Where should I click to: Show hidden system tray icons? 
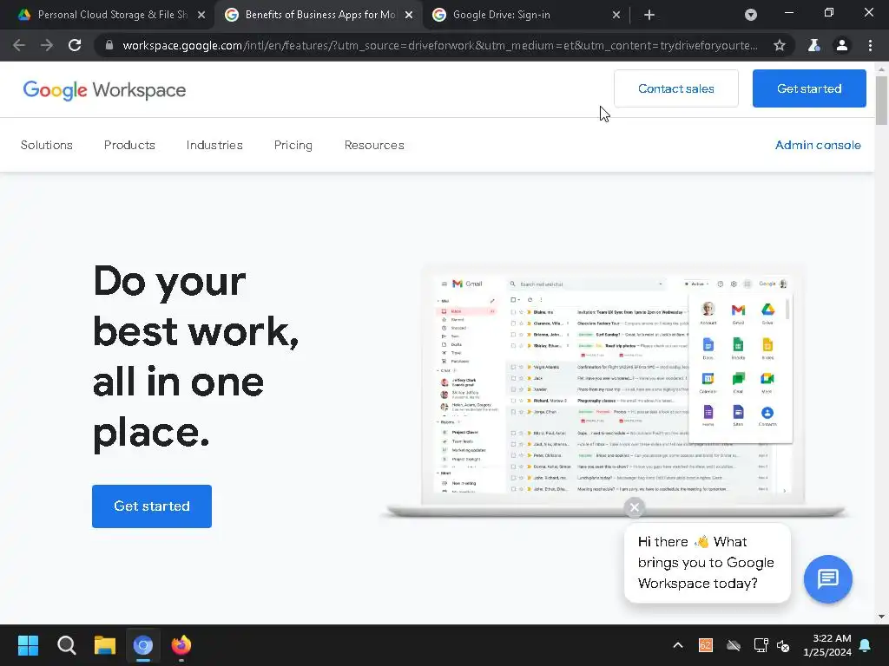pyautogui.click(x=677, y=645)
